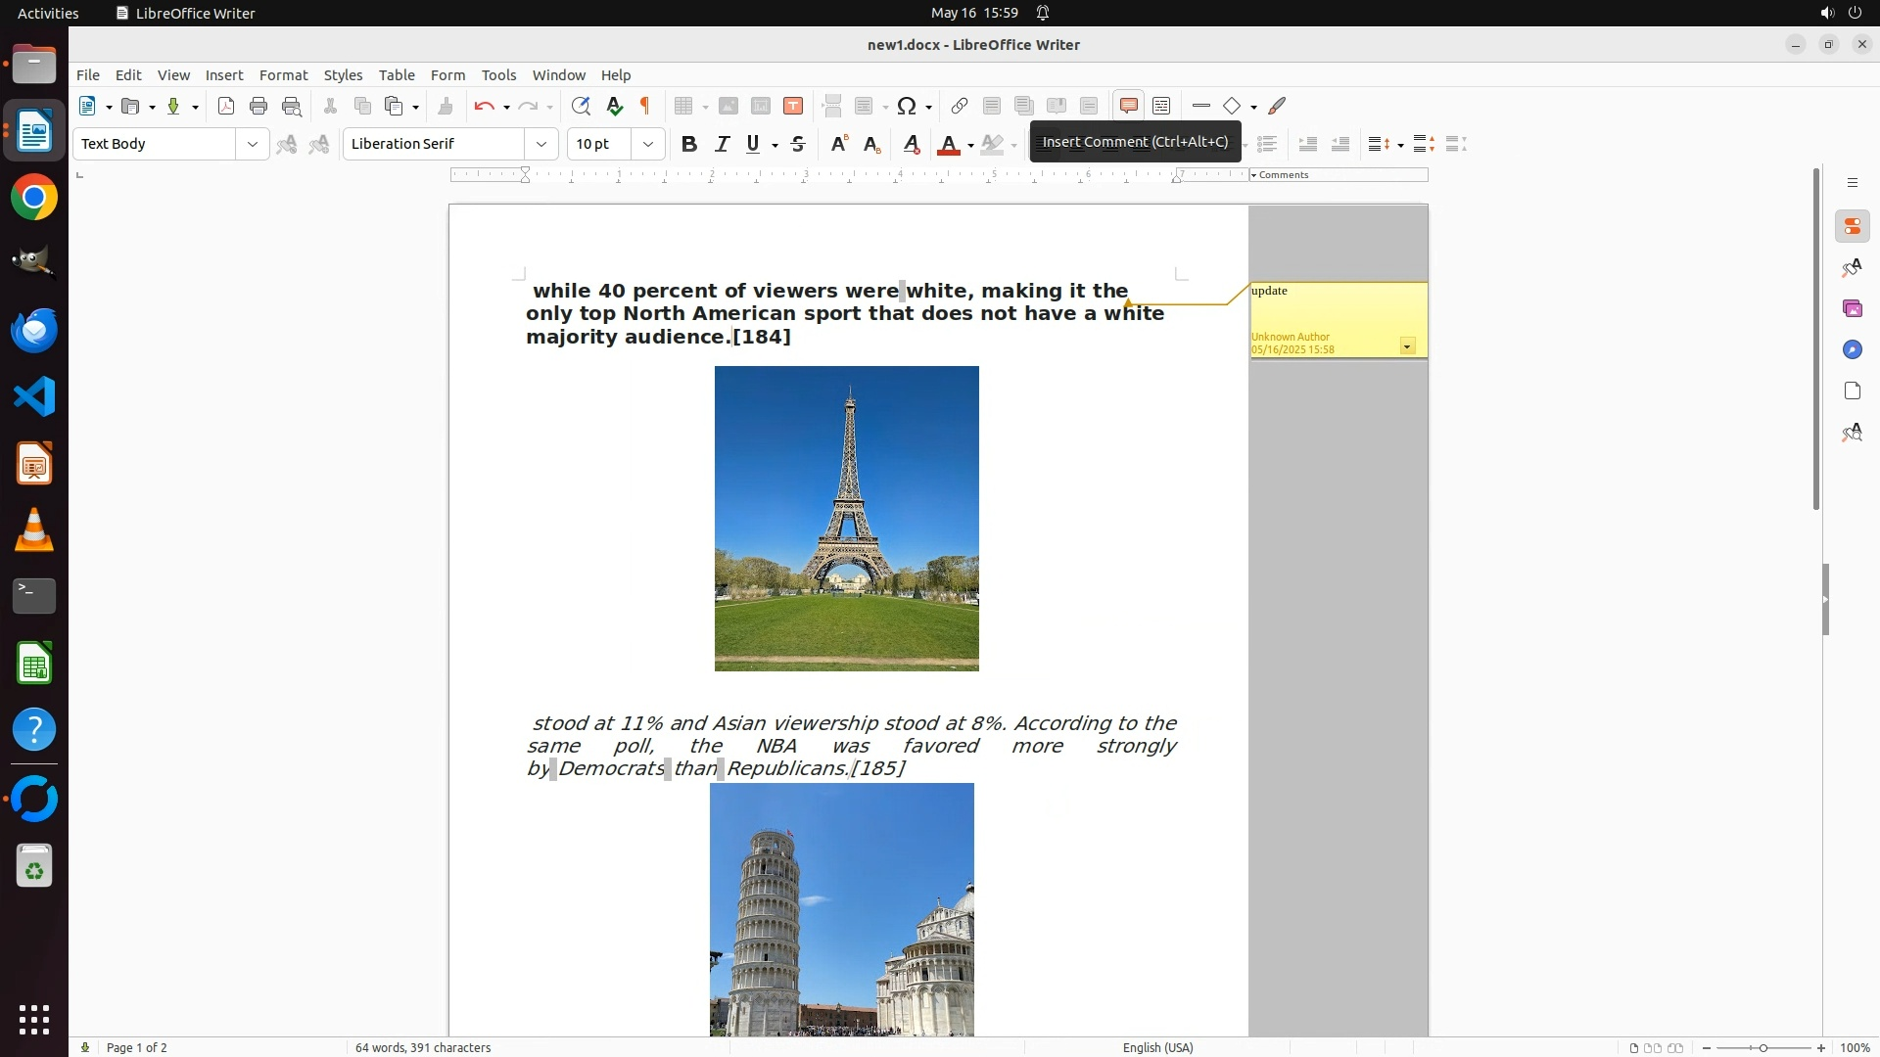Expand the Text Body paragraph style dropdown
Screen dimensions: 1880x1057
pyautogui.click(x=253, y=144)
